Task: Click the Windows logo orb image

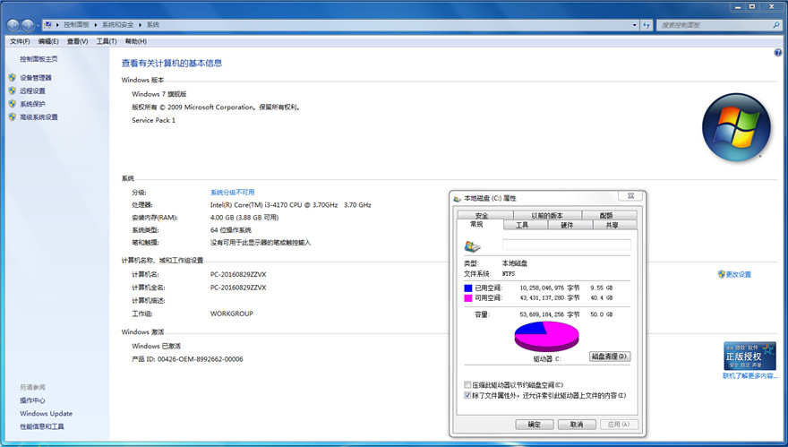Action: point(736,126)
